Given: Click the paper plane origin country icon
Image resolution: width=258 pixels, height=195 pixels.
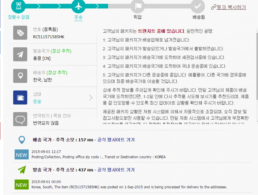Looking at the screenshot, I should (20, 54).
